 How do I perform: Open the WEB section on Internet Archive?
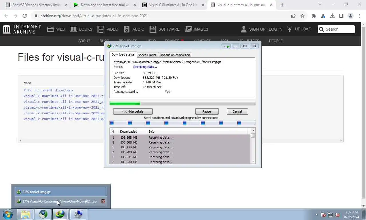tap(56, 29)
